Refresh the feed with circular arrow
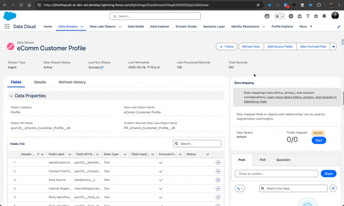344x206 pixels. click(x=333, y=188)
